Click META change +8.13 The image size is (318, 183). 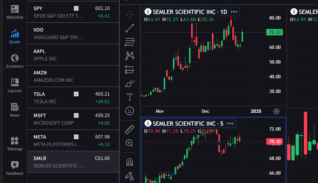point(104,144)
